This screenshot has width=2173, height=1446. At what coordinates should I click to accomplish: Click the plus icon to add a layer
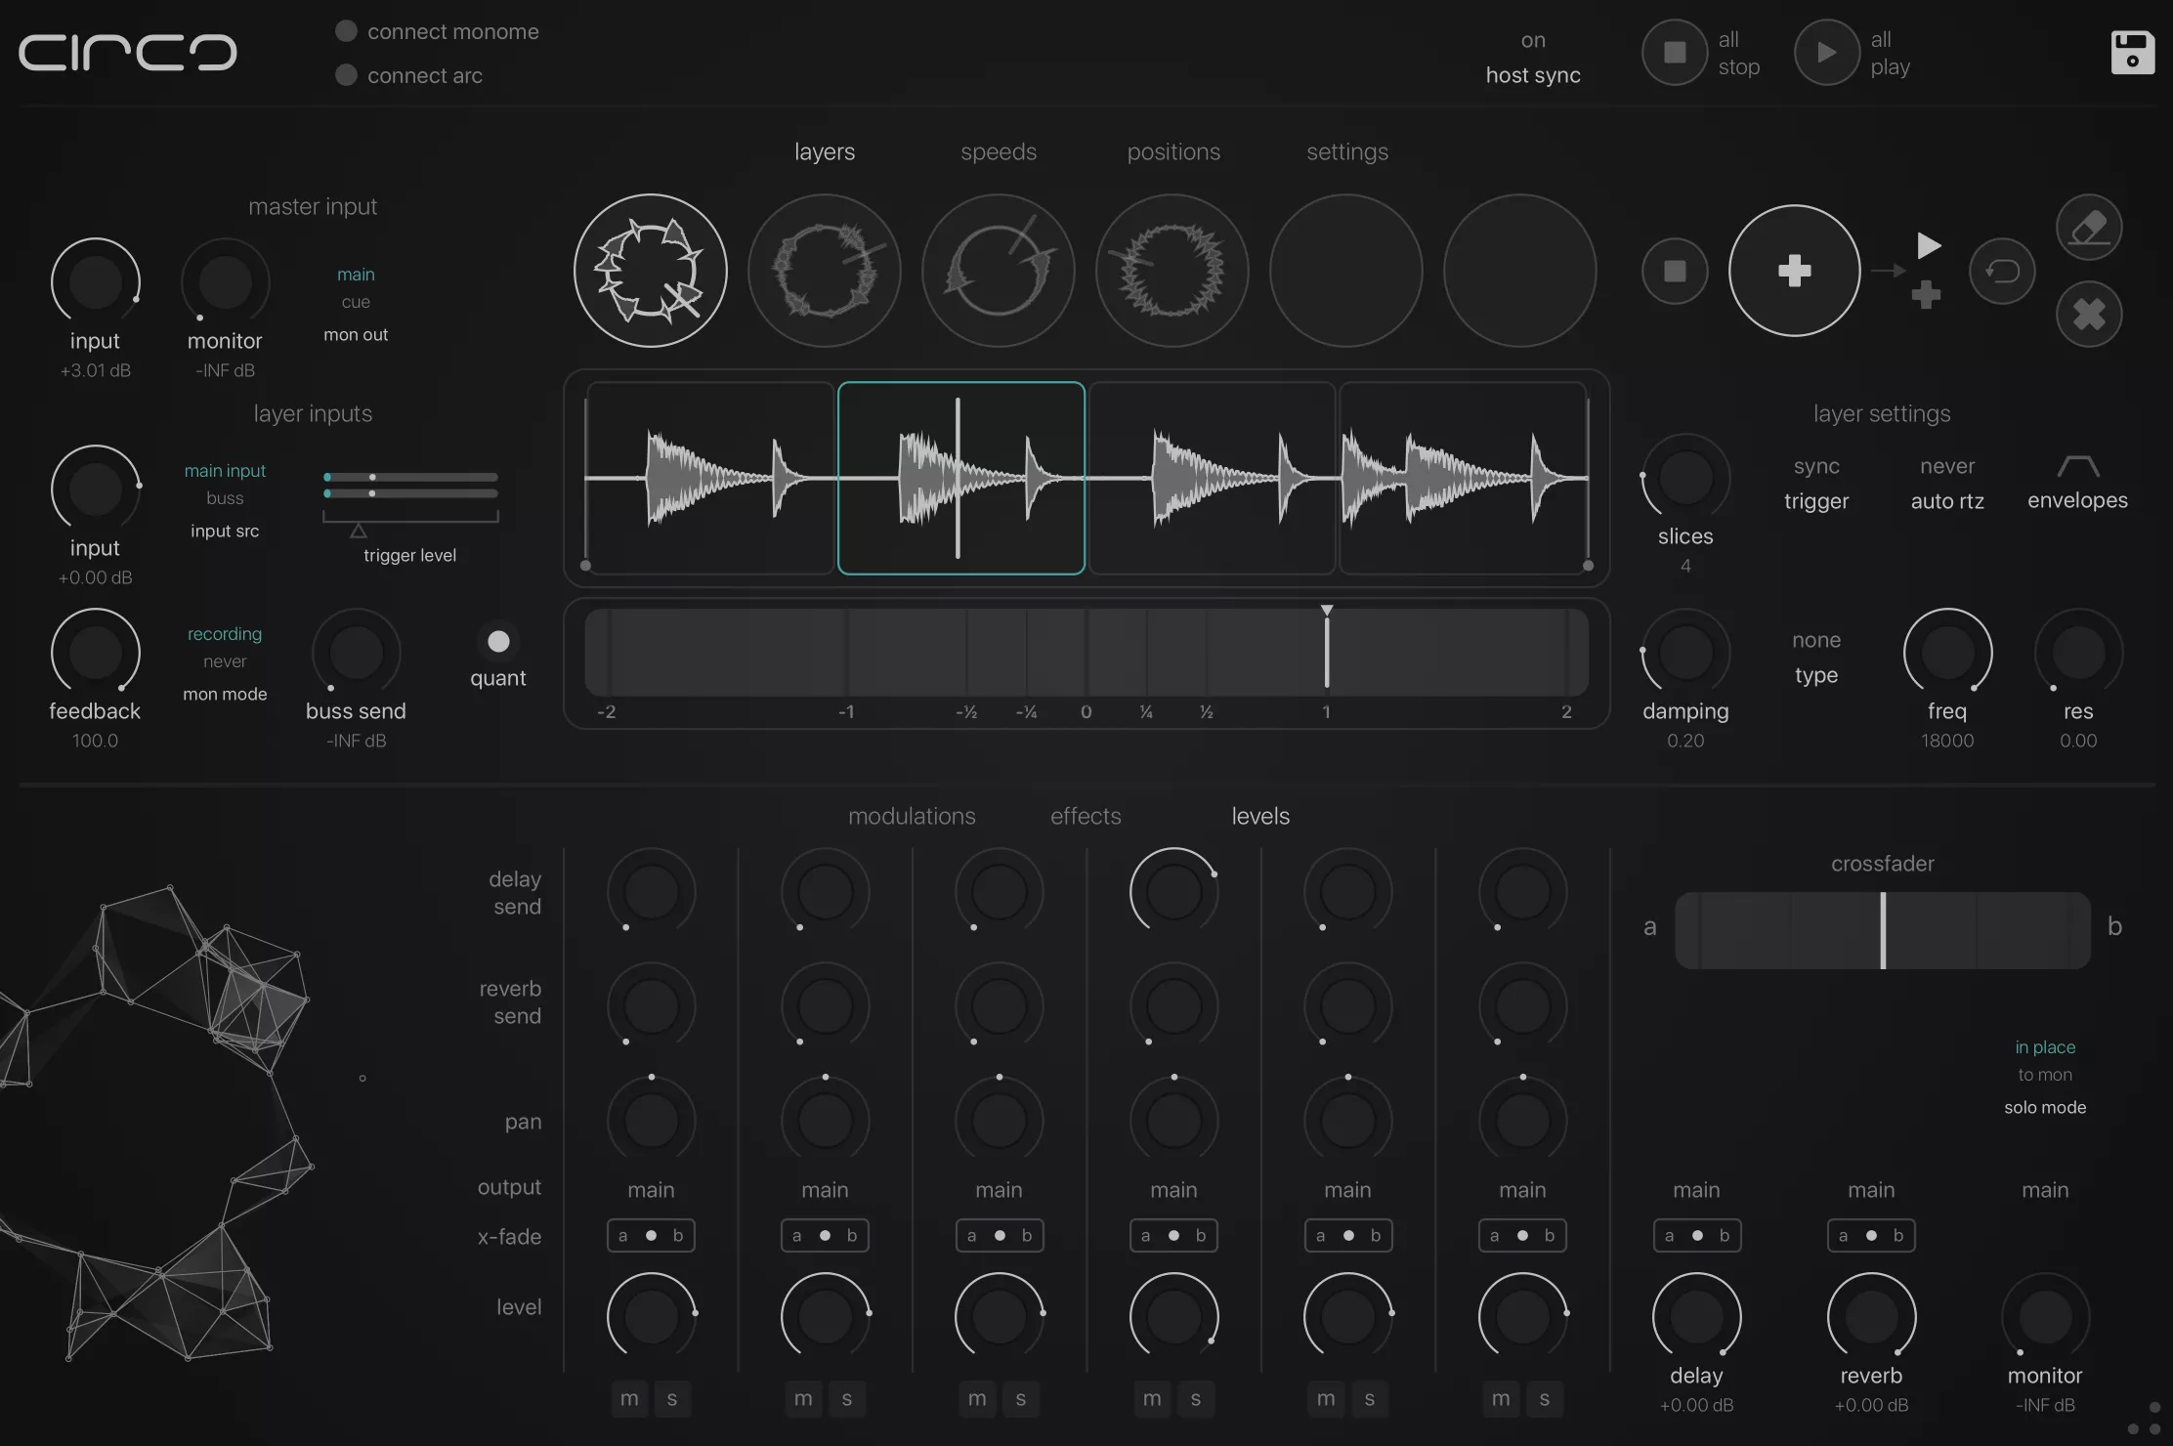1794,271
